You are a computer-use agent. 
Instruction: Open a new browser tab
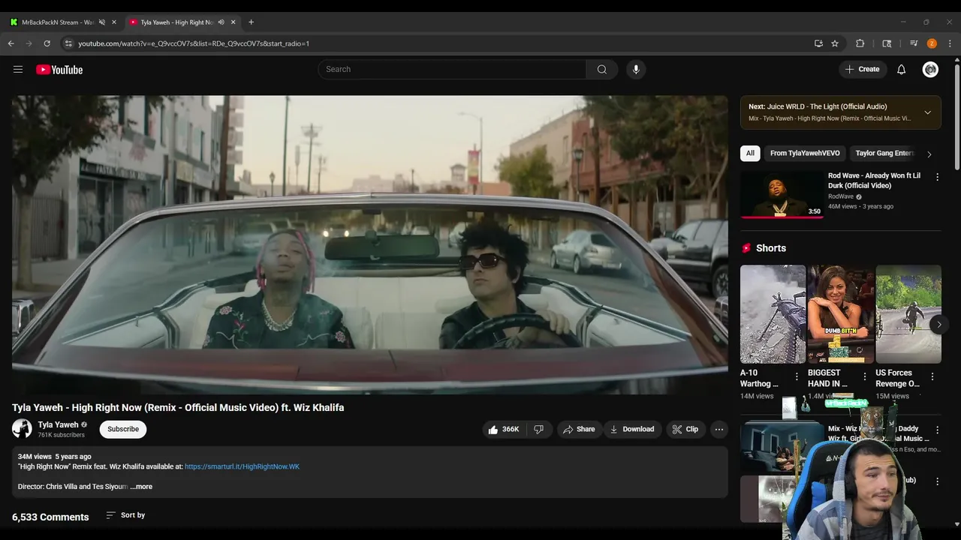(251, 22)
